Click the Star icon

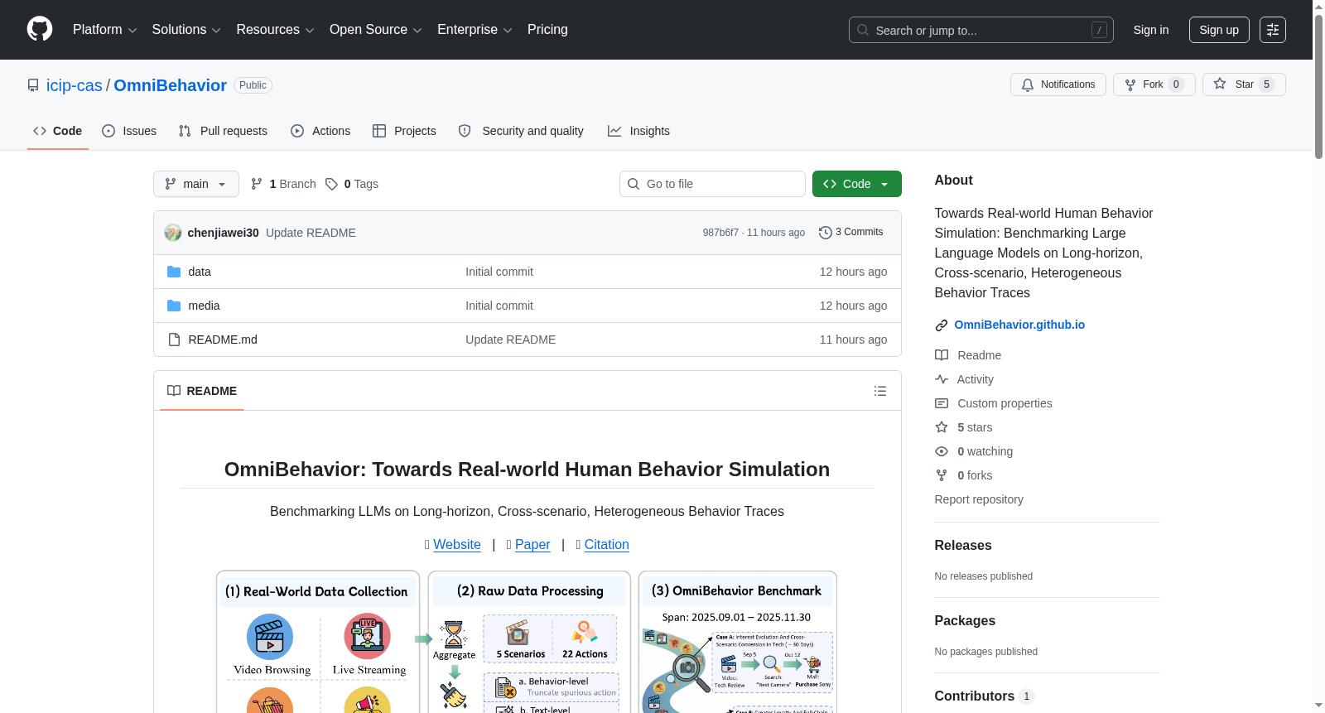(x=1220, y=84)
